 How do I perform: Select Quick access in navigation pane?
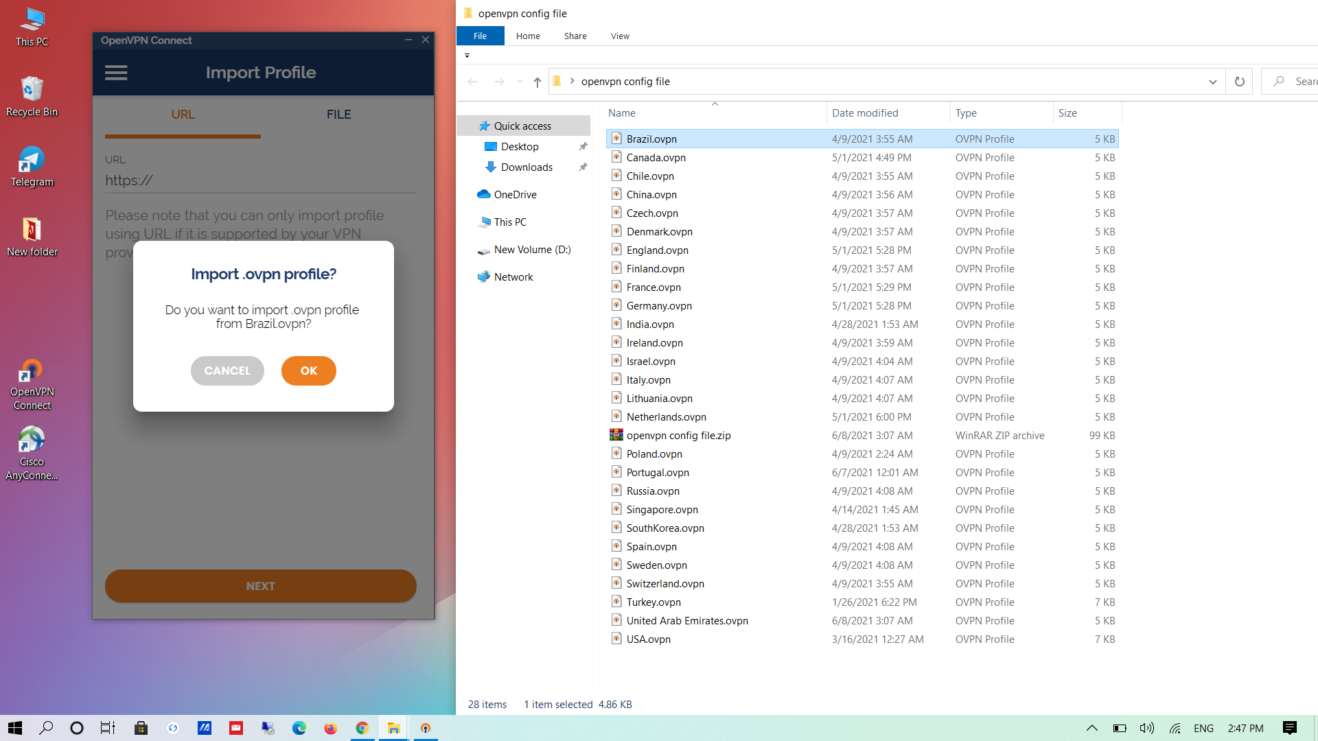522,126
